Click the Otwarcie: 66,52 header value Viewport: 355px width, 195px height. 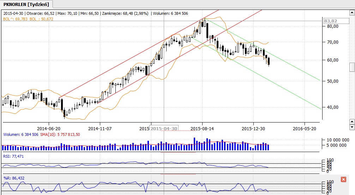tap(41, 13)
